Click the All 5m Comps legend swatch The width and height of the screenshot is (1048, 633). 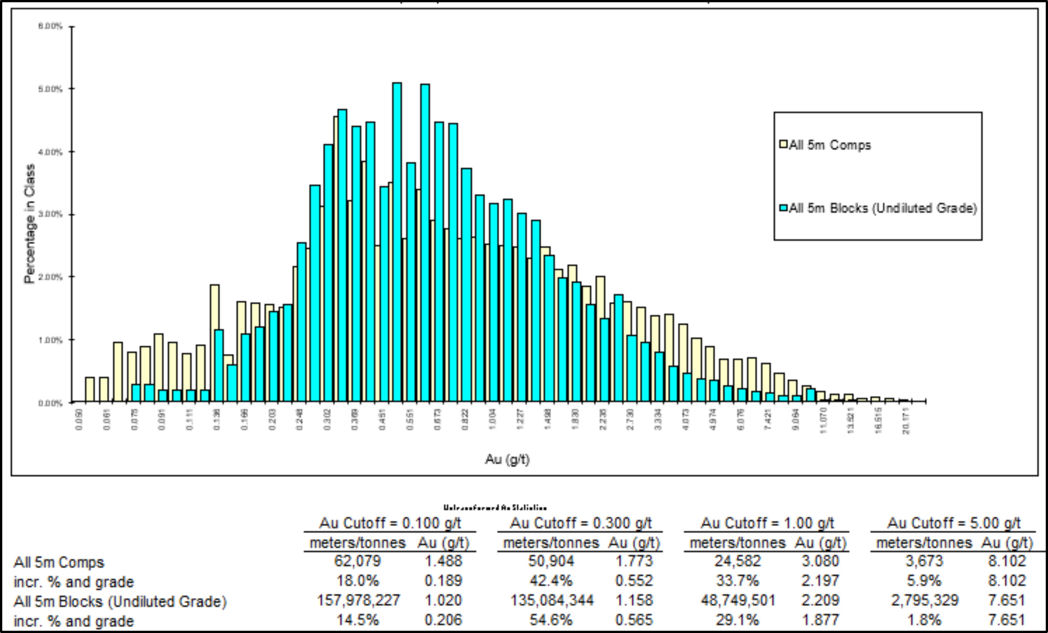[x=783, y=144]
